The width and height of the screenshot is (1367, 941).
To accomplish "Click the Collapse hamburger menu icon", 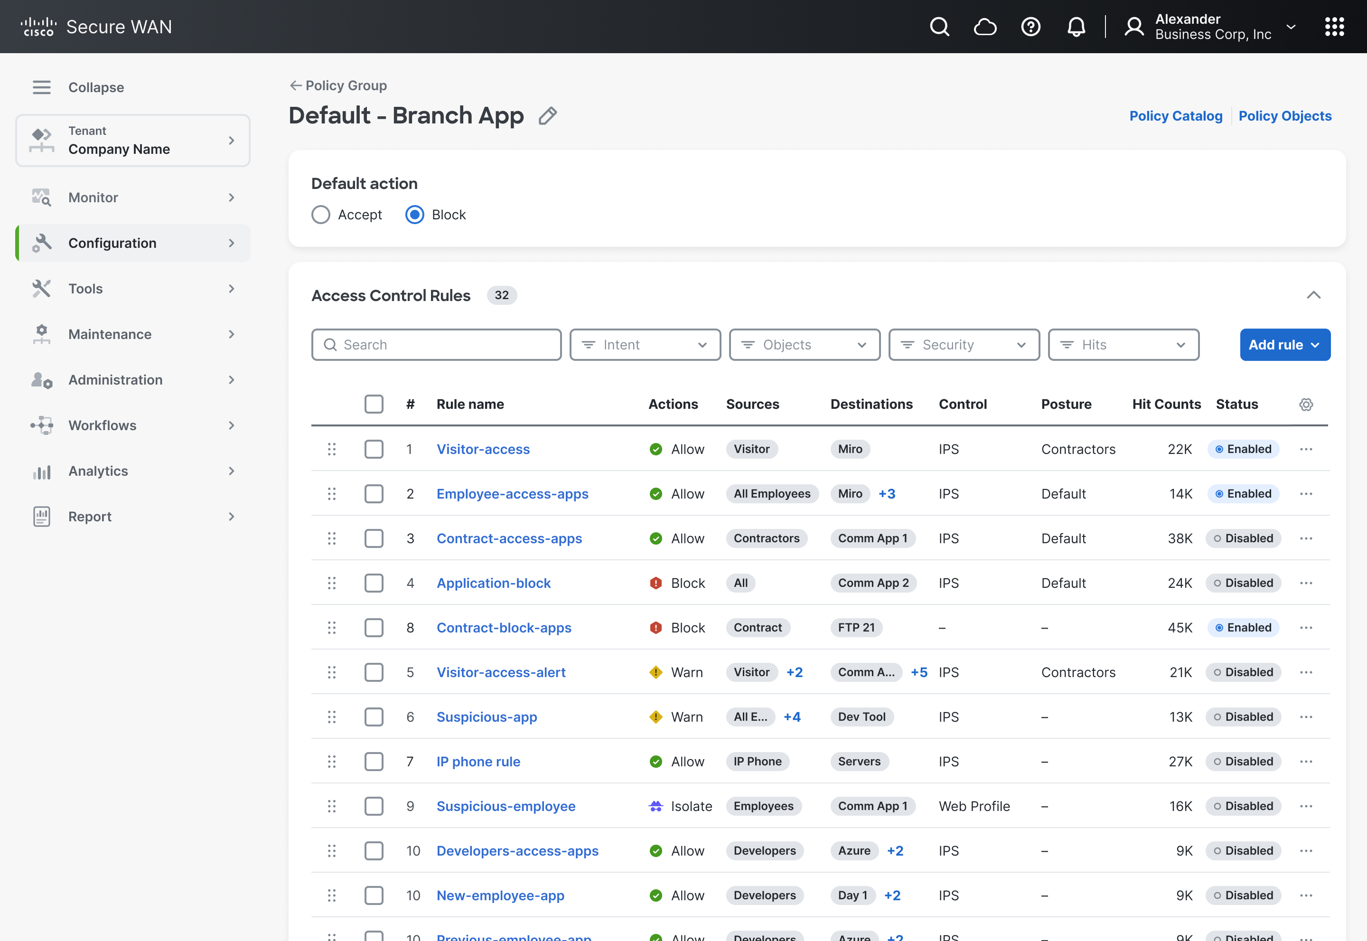I will click(x=41, y=87).
